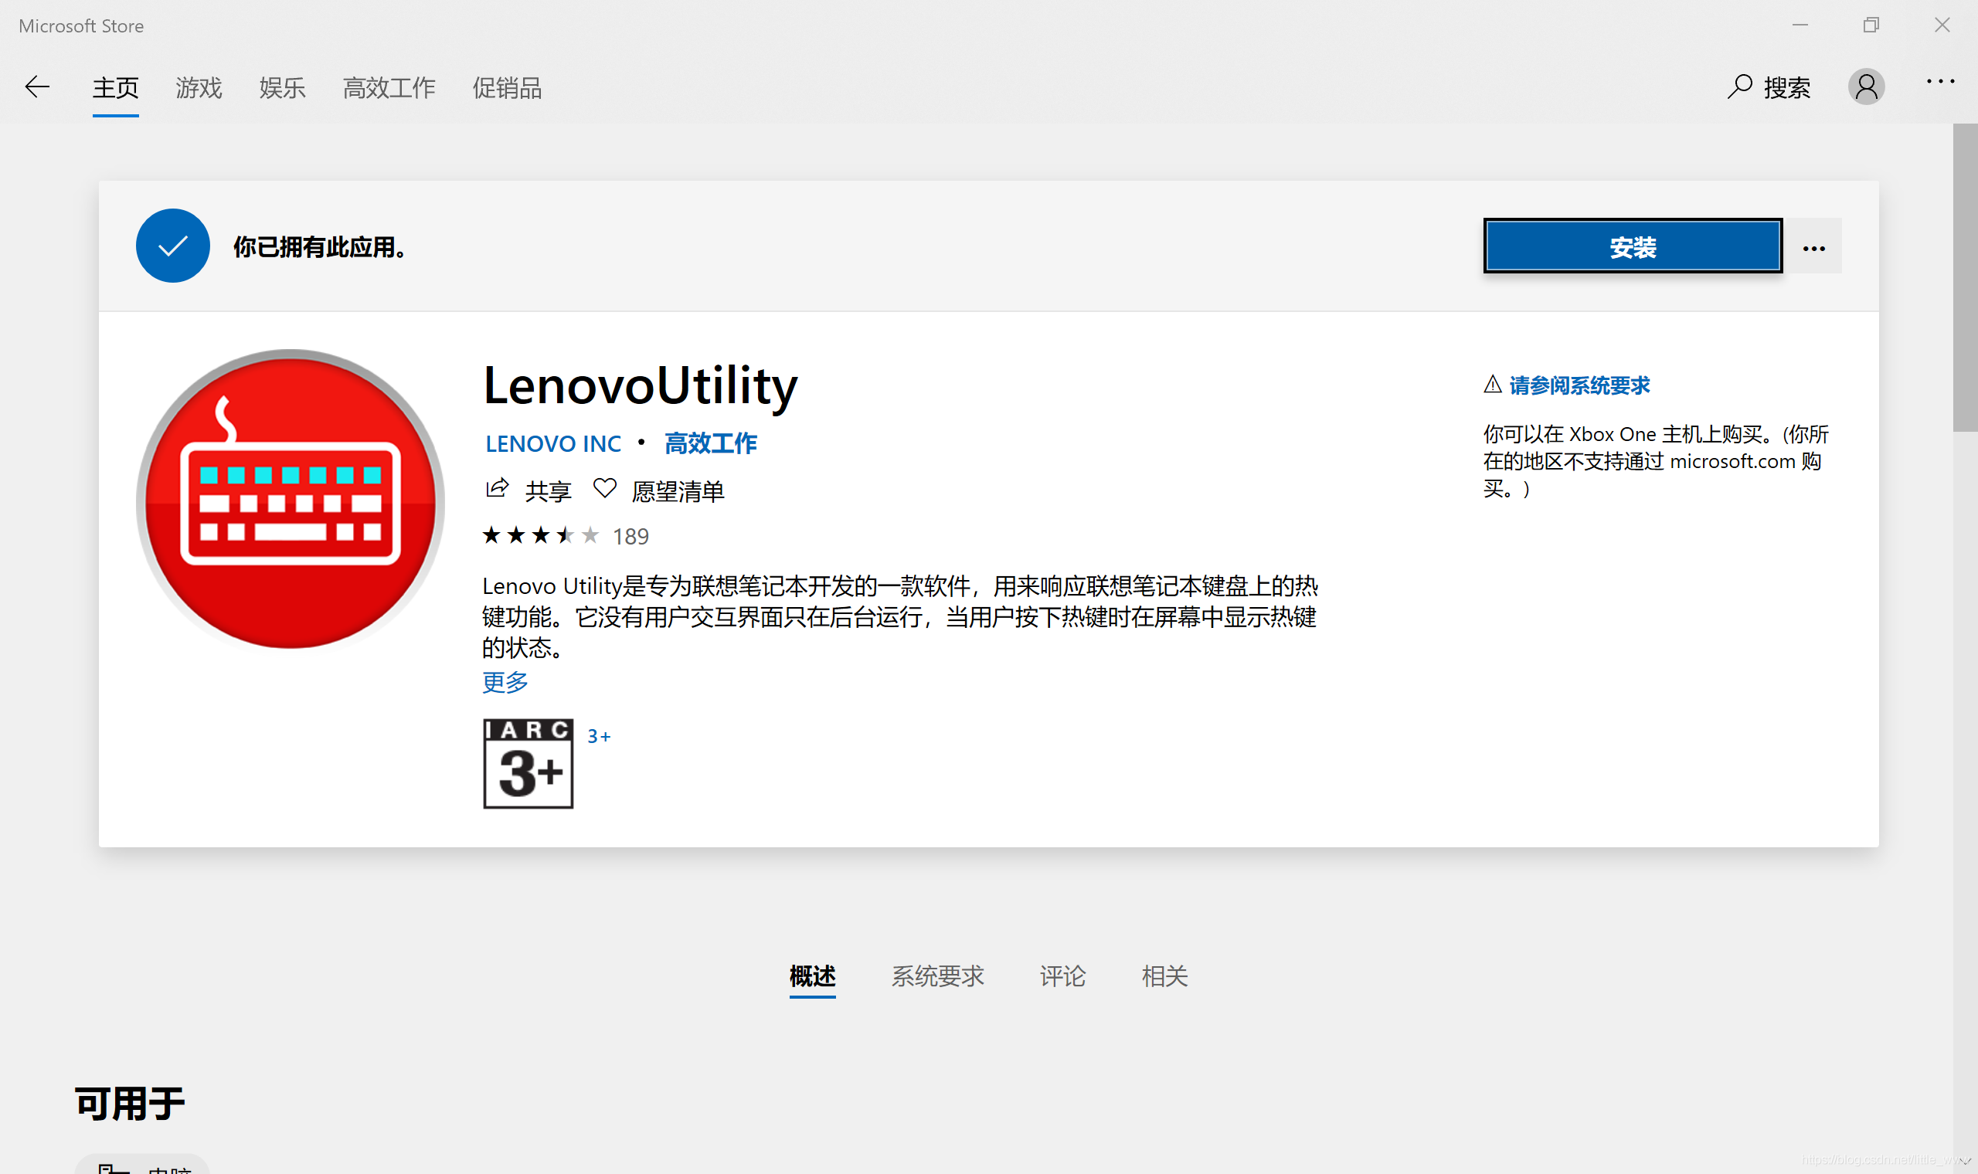The height and width of the screenshot is (1174, 1978).
Task: Minimize the Microsoft Store window
Action: pyautogui.click(x=1800, y=25)
